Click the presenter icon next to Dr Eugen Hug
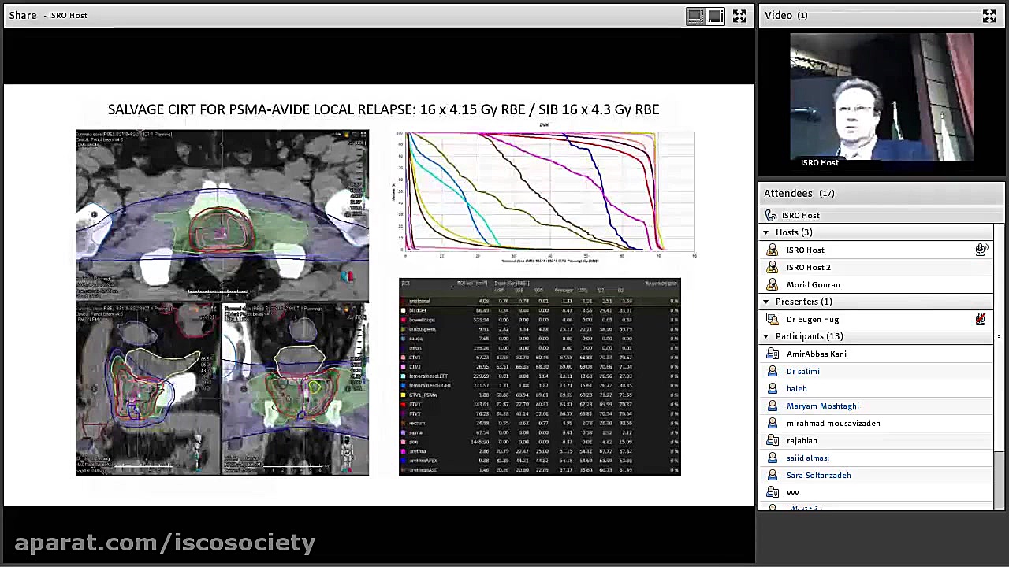Image resolution: width=1009 pixels, height=567 pixels. [x=772, y=319]
